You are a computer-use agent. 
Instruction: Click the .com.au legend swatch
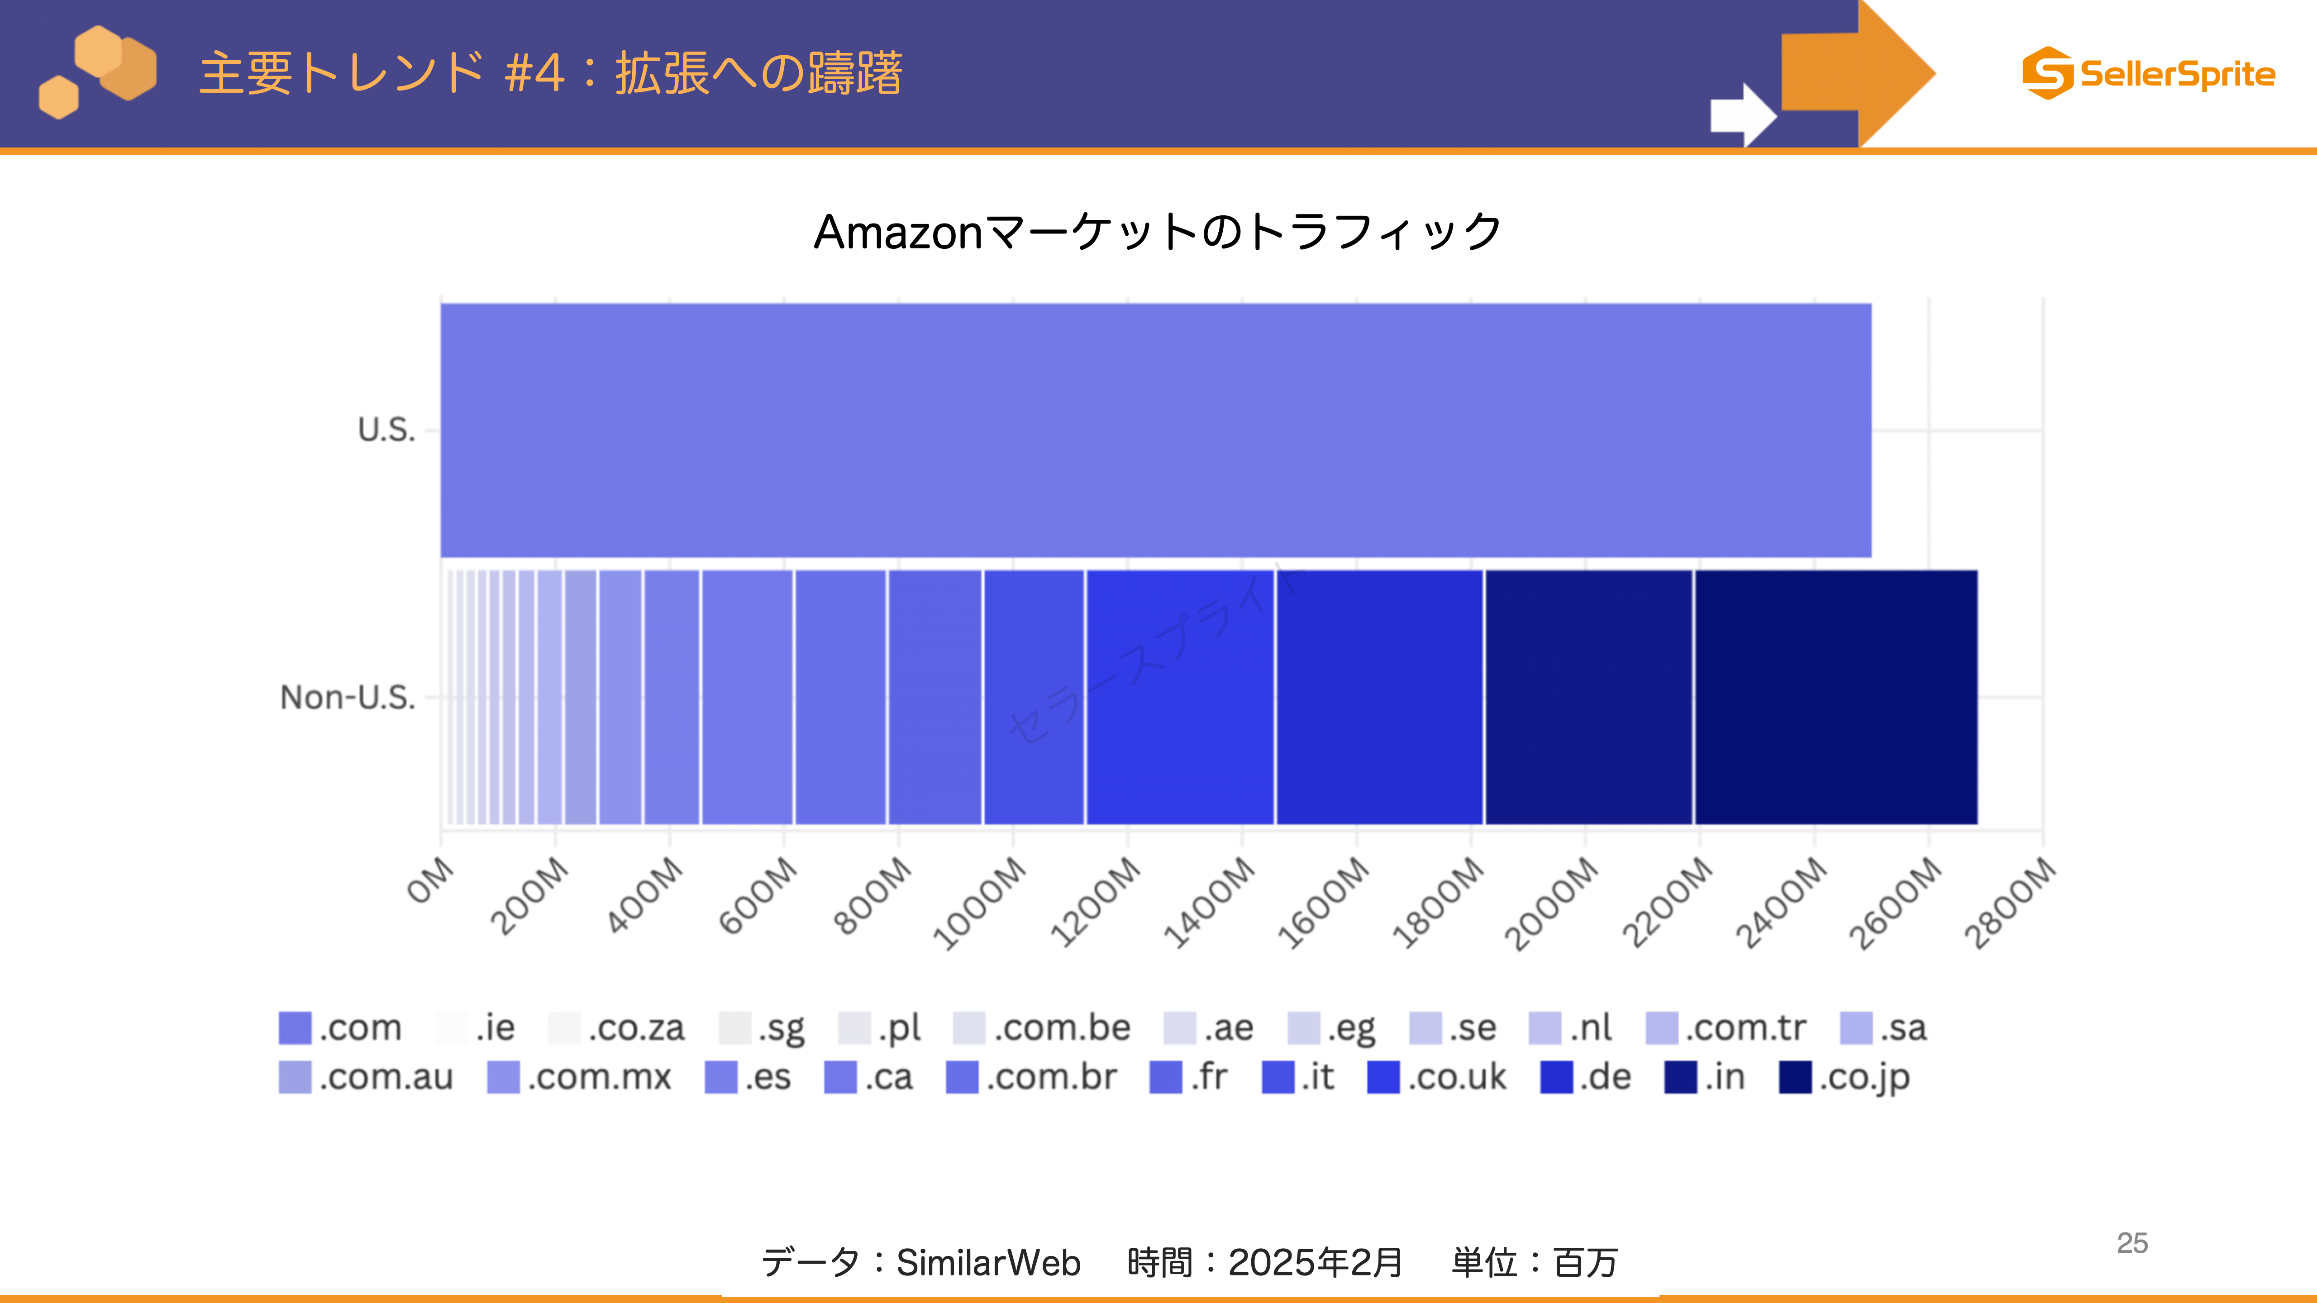pyautogui.click(x=295, y=1077)
